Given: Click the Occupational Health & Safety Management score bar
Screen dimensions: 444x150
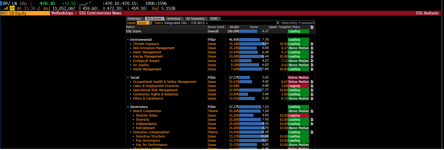Looking at the screenshot, I should tap(246, 82).
